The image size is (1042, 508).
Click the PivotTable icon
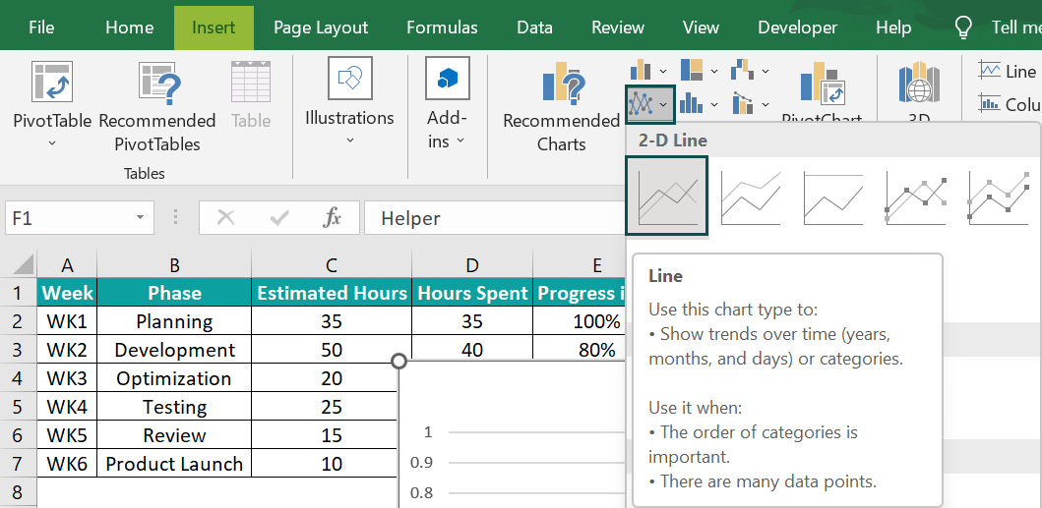coord(52,82)
